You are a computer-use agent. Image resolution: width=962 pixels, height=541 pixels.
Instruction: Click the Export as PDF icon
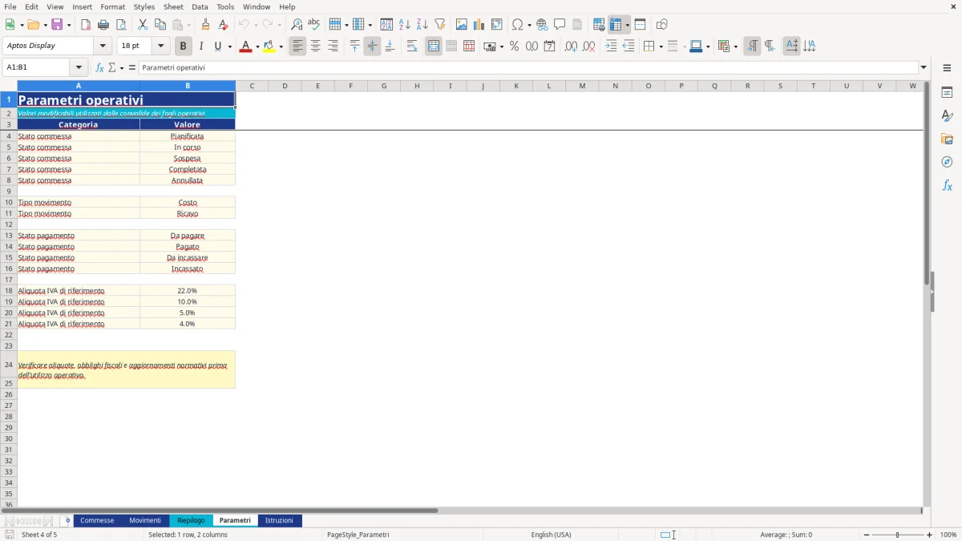point(86,25)
